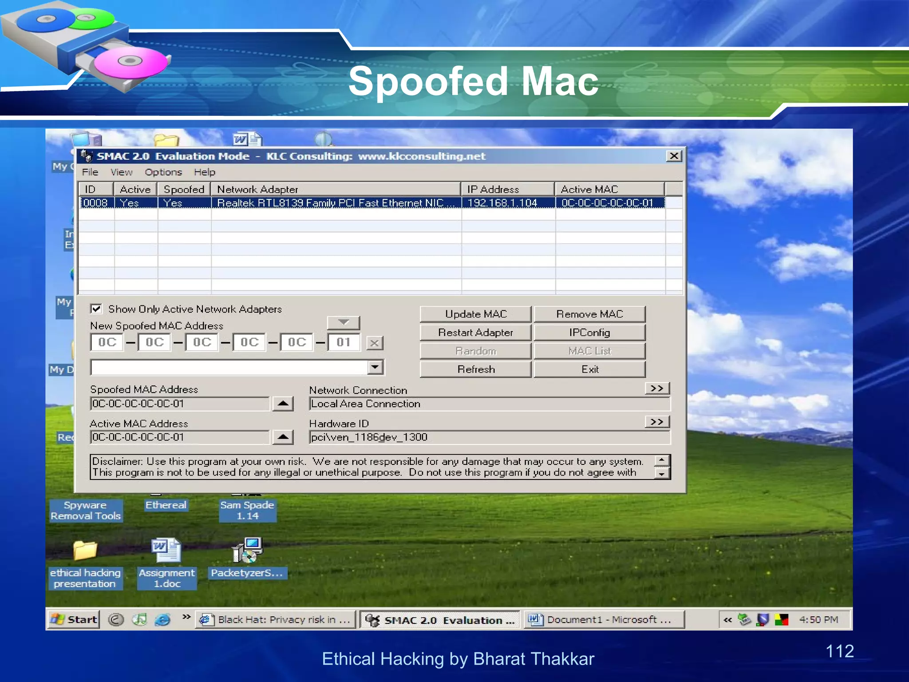Open the dropdown above the MAC octets
This screenshot has width=909, height=682.
click(x=343, y=322)
